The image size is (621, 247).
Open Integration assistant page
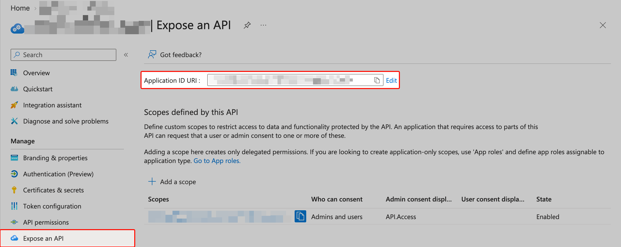click(x=52, y=105)
